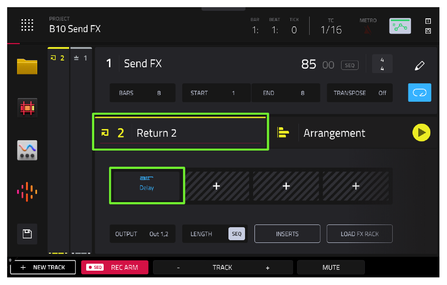Add effect in last empty insert slot
The width and height of the screenshot is (447, 285).
[x=355, y=186]
